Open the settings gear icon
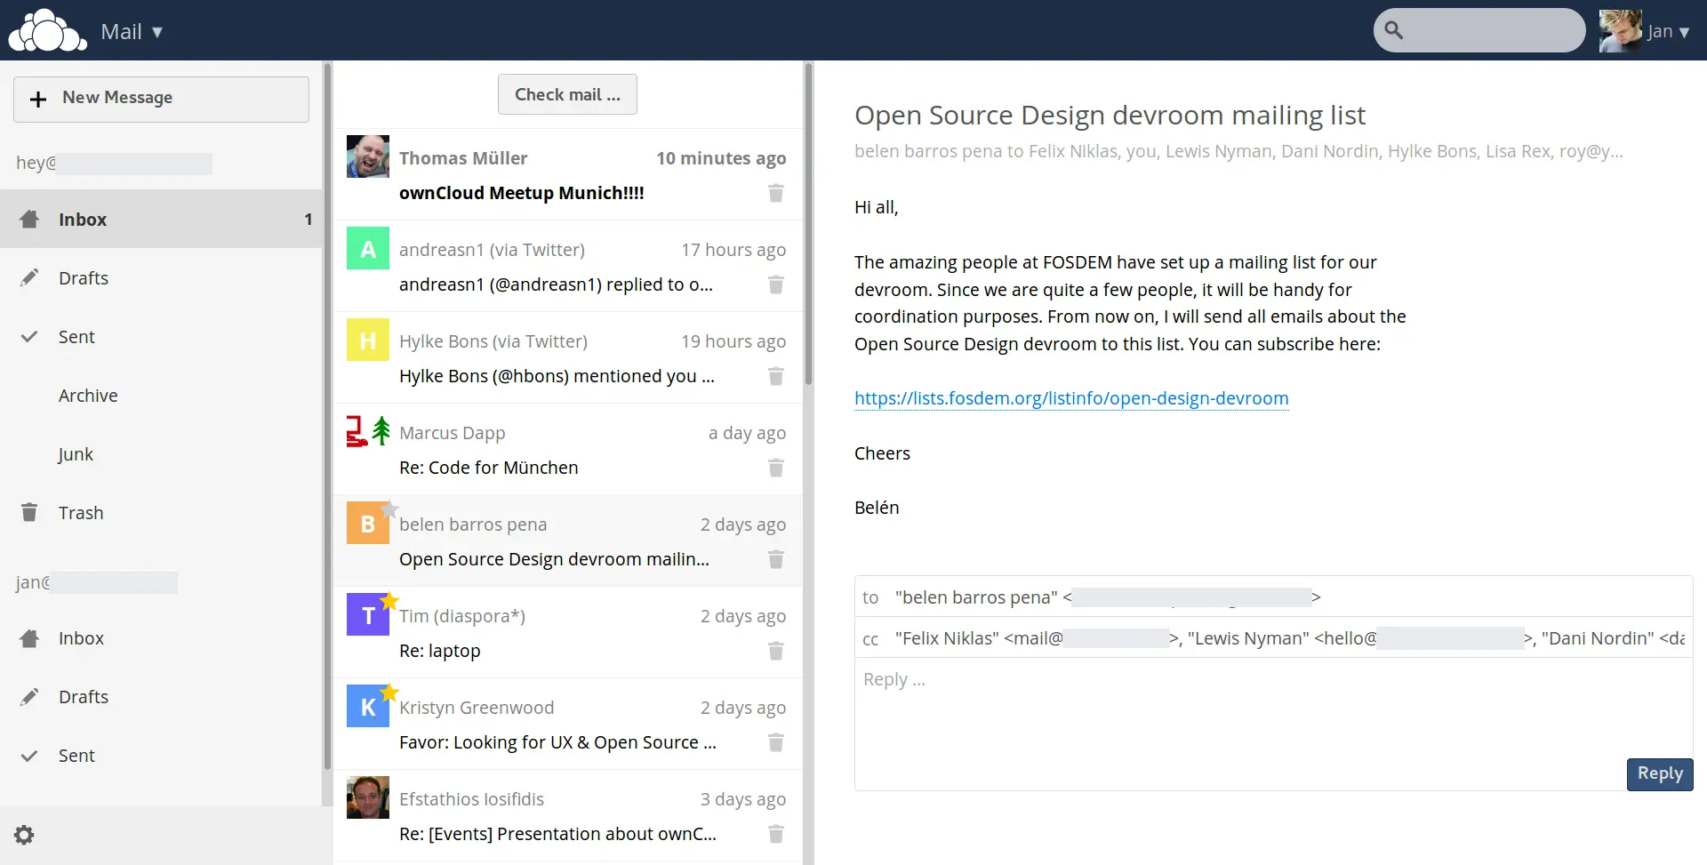This screenshot has height=865, width=1707. [24, 835]
